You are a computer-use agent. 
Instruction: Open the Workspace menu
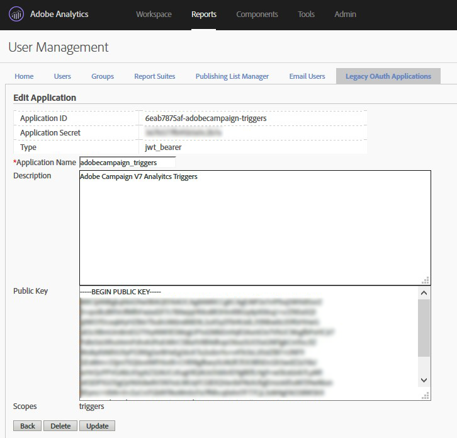[x=154, y=14]
